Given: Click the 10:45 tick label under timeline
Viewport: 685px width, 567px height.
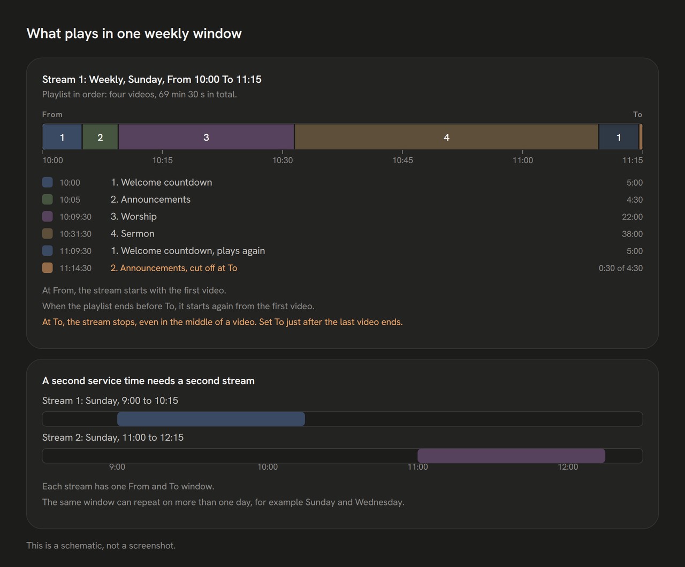Looking at the screenshot, I should click(402, 160).
